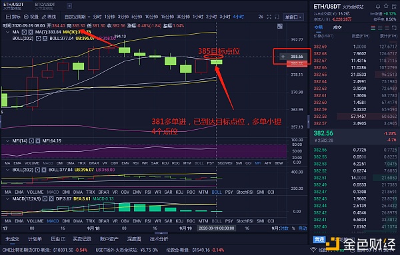Open the 买卖记录 trade records tab
The width and height of the screenshot is (400, 255).
(82, 239)
